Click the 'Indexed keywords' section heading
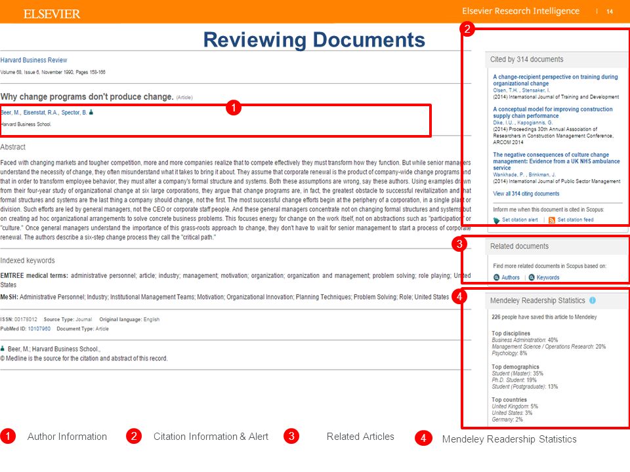The image size is (630, 472). coord(28,260)
